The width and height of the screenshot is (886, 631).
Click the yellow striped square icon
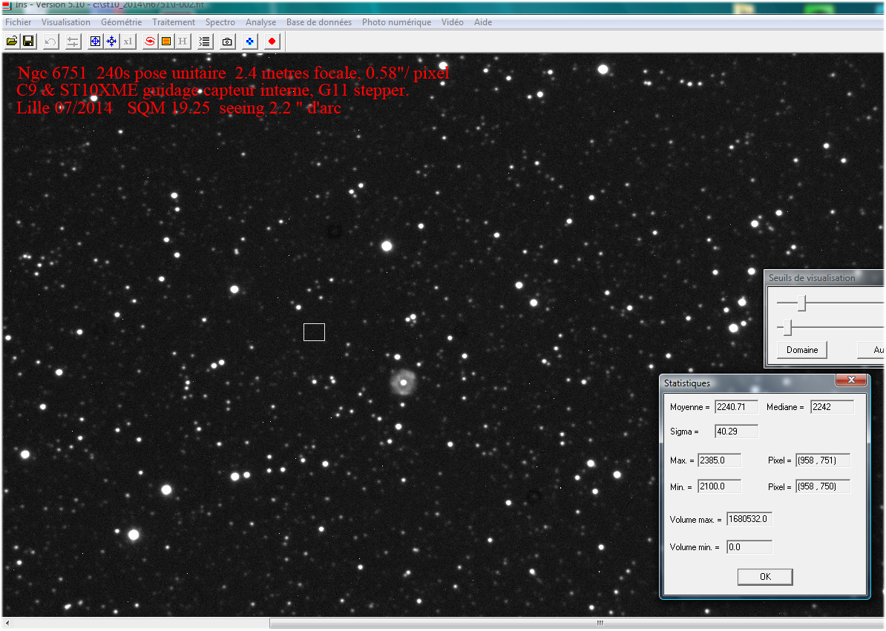pyautogui.click(x=166, y=42)
